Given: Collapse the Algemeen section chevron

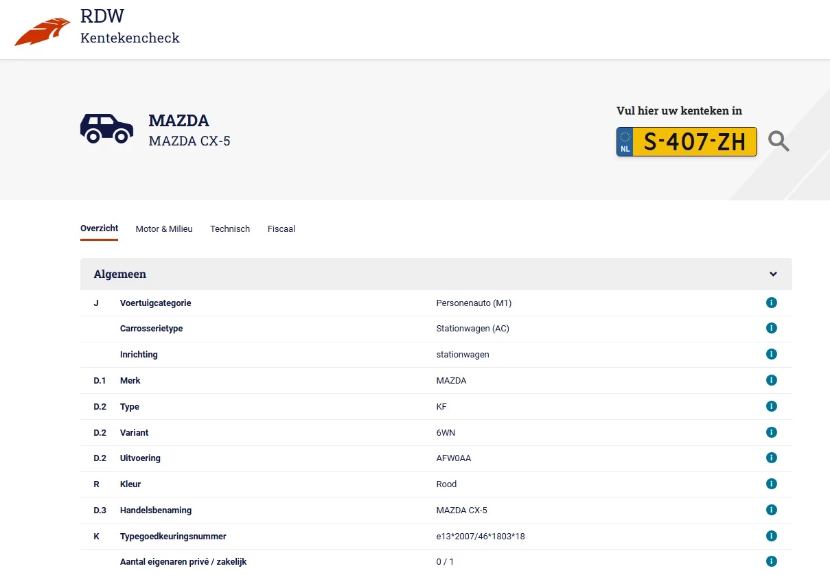Looking at the screenshot, I should pos(773,274).
